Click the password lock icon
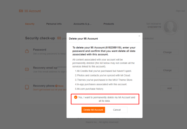The image size is (187, 129). pos(27,51)
